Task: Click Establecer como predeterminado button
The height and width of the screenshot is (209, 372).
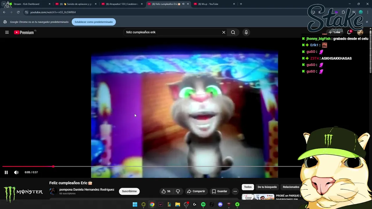Action: click(94, 22)
